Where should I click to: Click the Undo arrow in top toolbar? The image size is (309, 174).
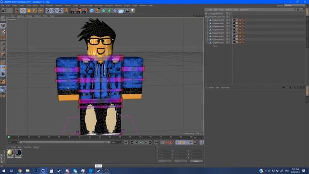pos(4,11)
